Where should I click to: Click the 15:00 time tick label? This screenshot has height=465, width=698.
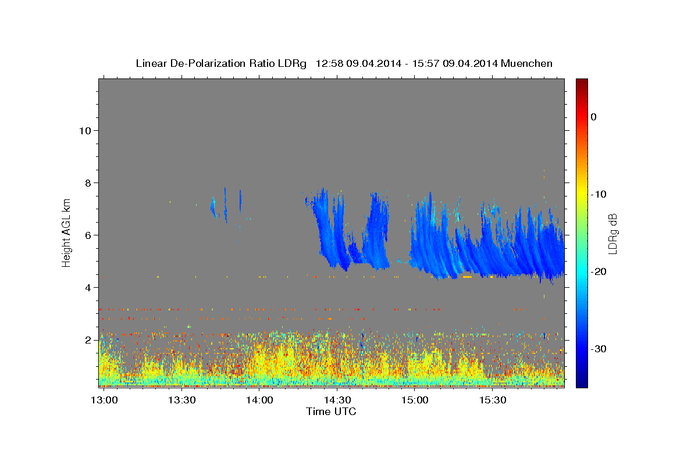415,400
